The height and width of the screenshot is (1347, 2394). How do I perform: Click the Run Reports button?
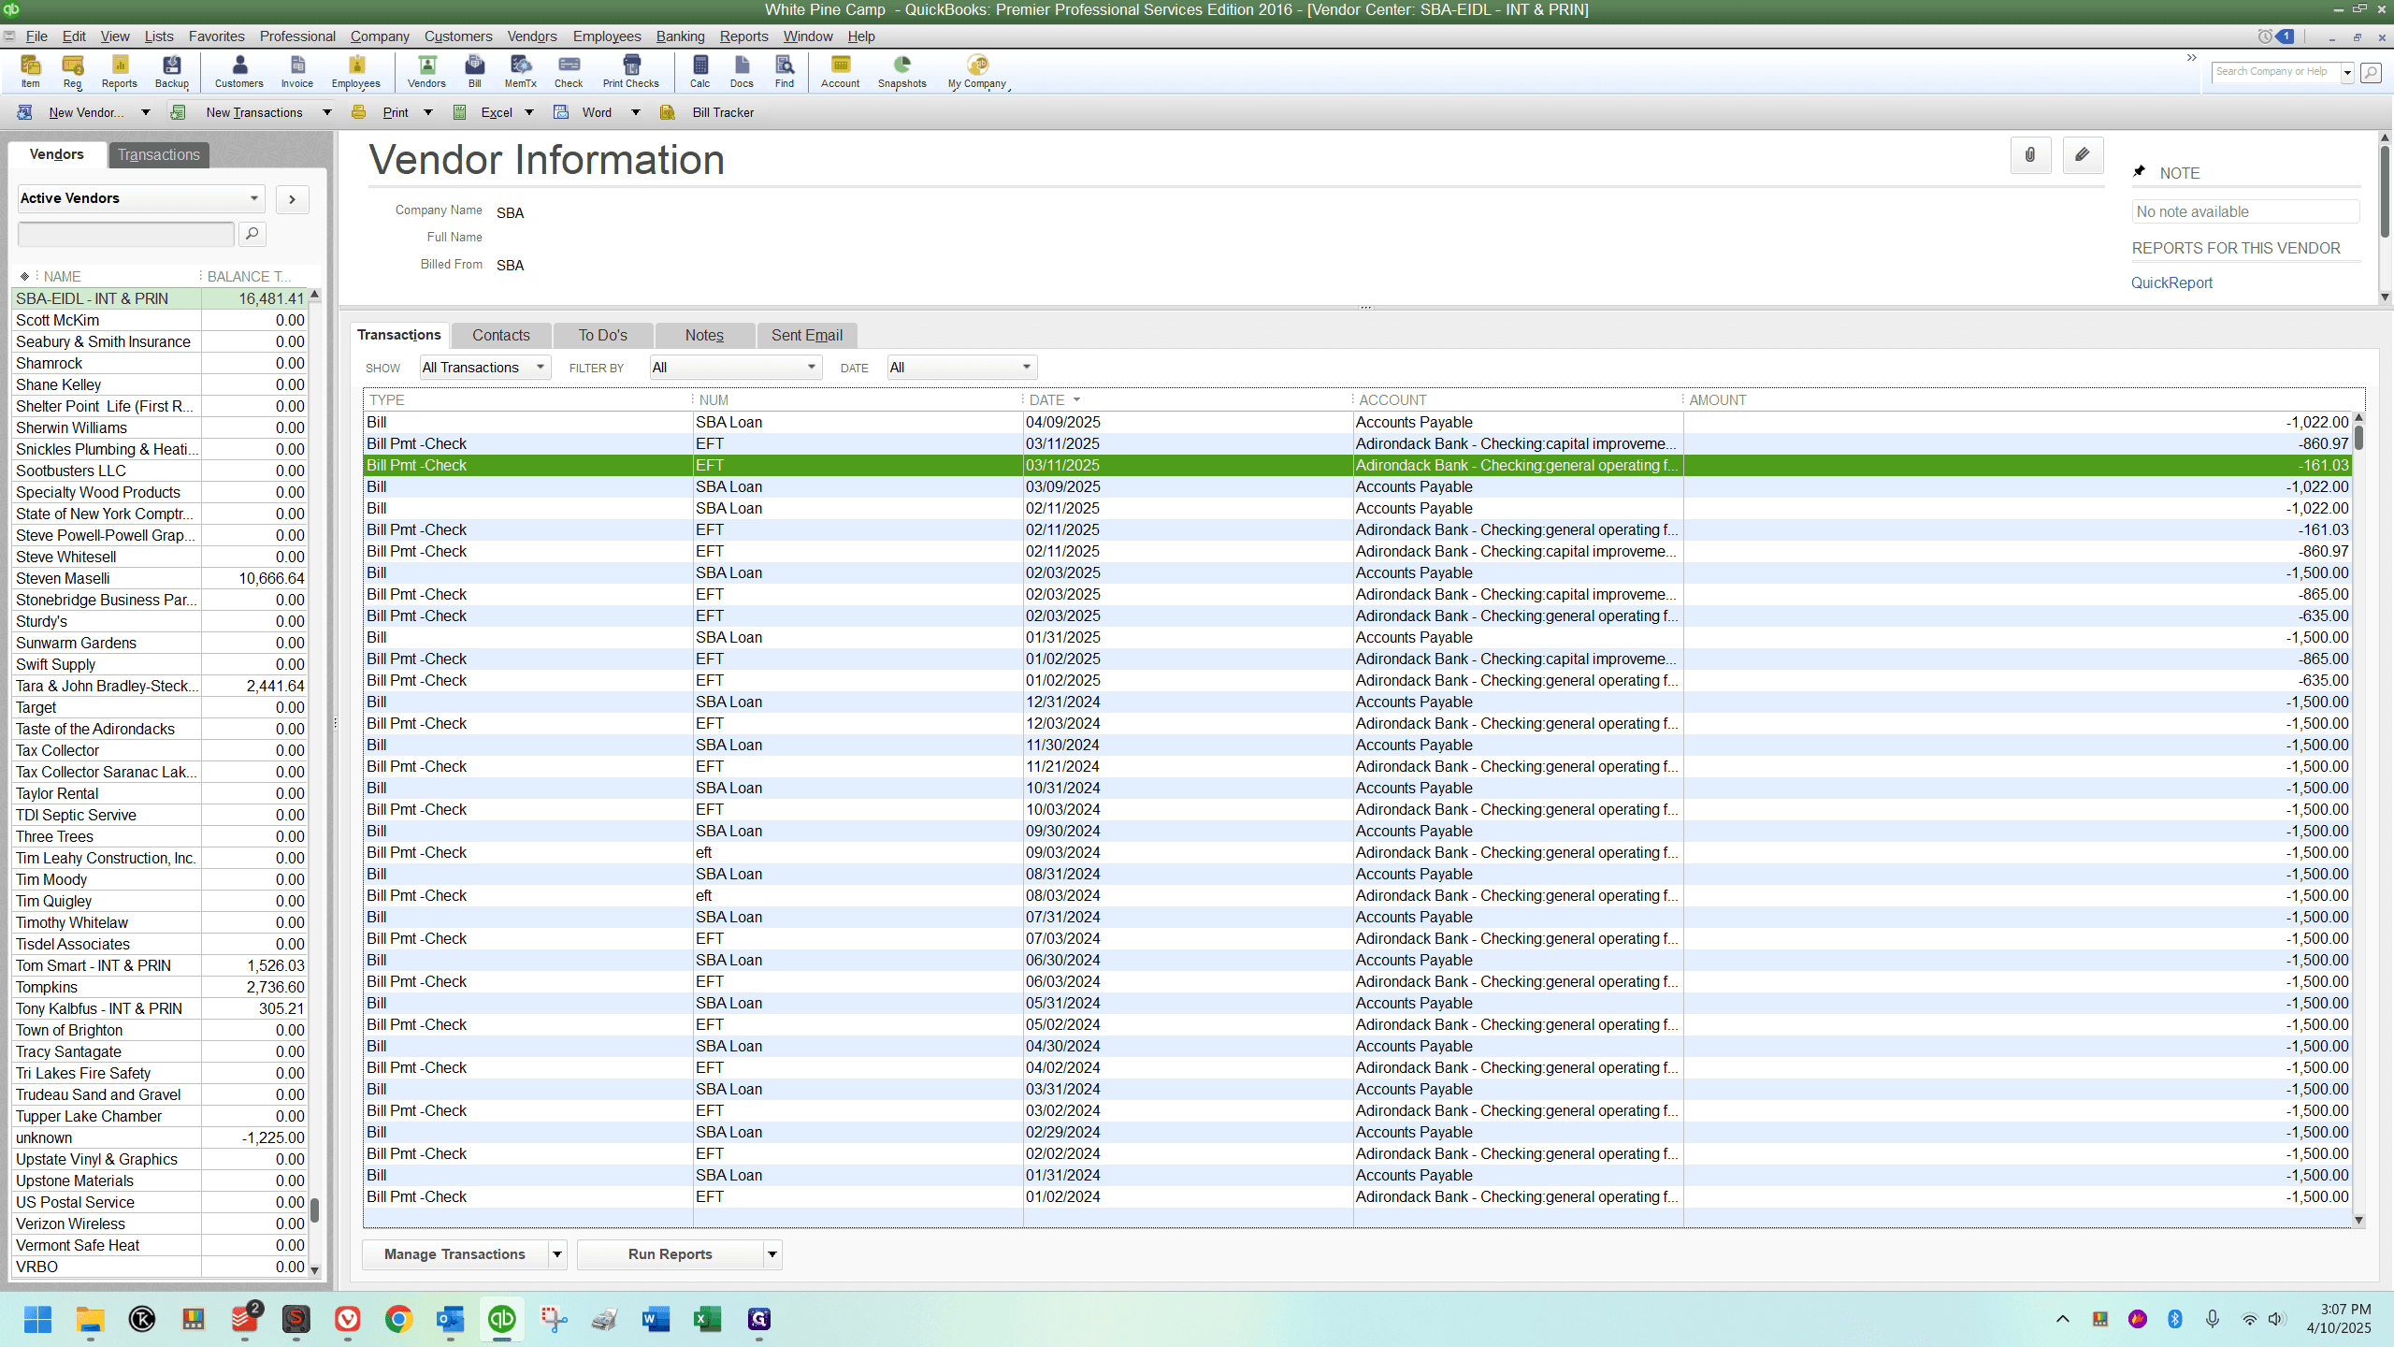pos(671,1254)
